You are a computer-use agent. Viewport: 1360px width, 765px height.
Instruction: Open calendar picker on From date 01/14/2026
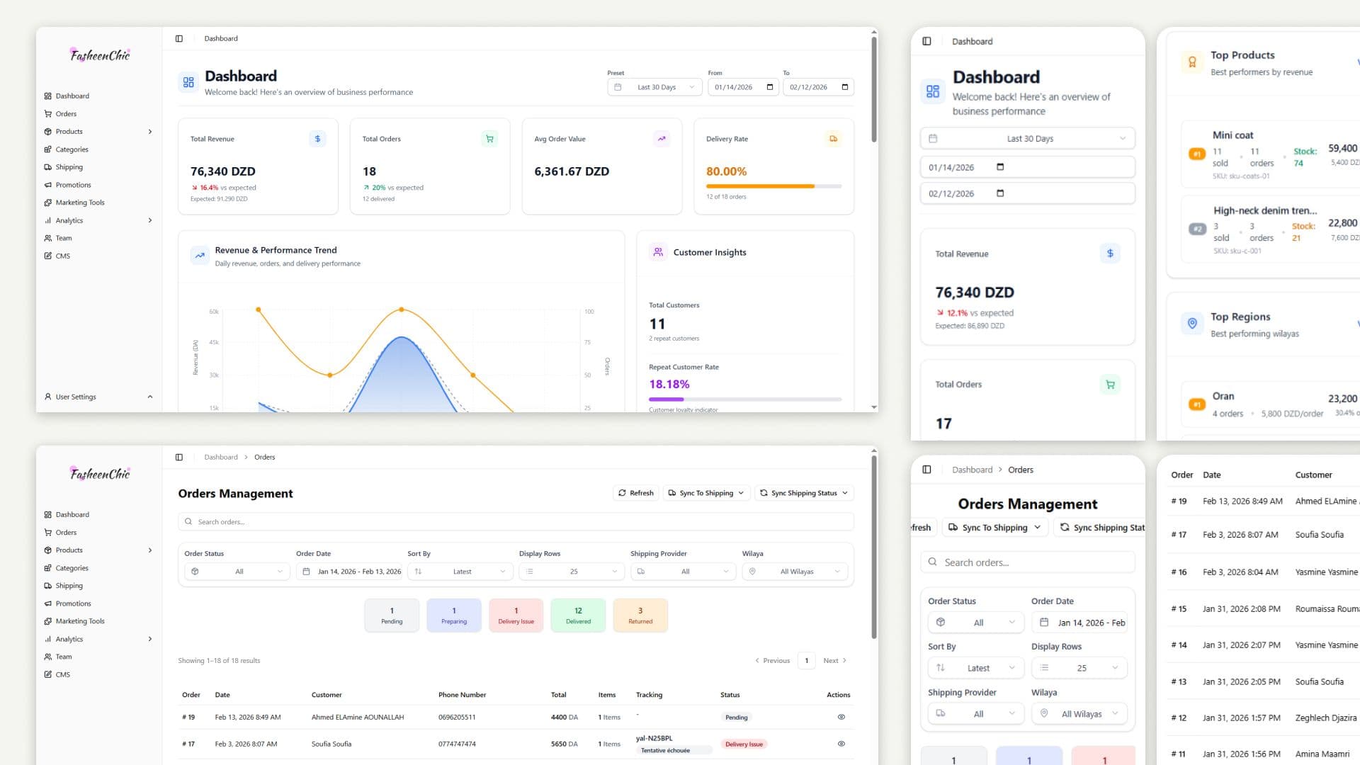770,87
